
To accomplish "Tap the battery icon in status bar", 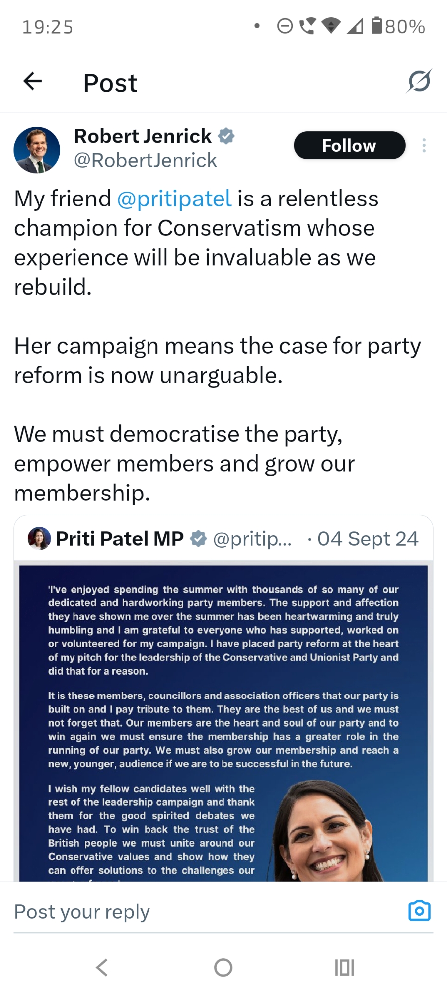I will (377, 26).
